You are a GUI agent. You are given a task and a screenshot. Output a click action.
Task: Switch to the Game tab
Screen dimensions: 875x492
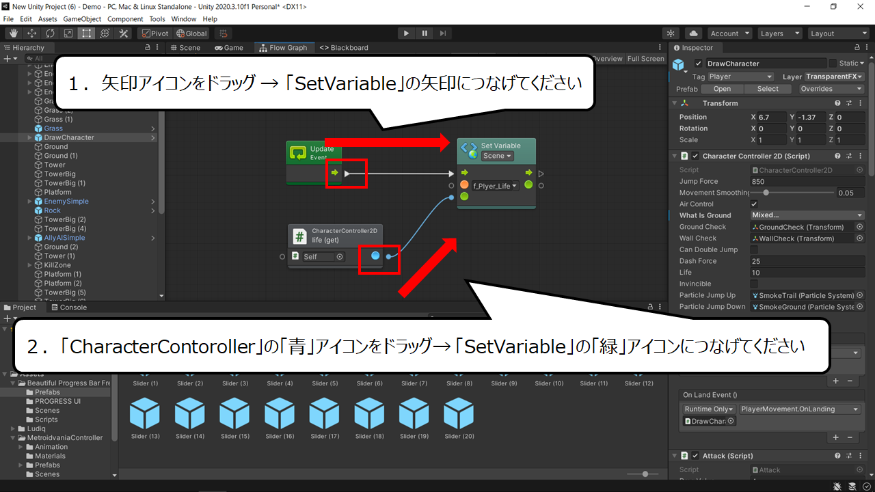(x=228, y=48)
